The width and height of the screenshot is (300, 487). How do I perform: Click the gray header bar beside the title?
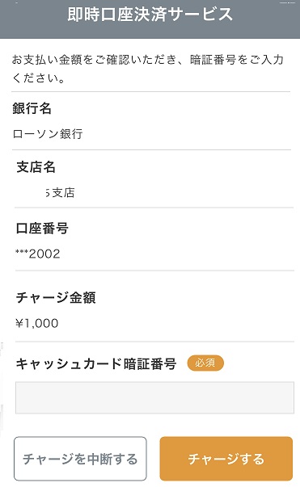[x=268, y=19]
